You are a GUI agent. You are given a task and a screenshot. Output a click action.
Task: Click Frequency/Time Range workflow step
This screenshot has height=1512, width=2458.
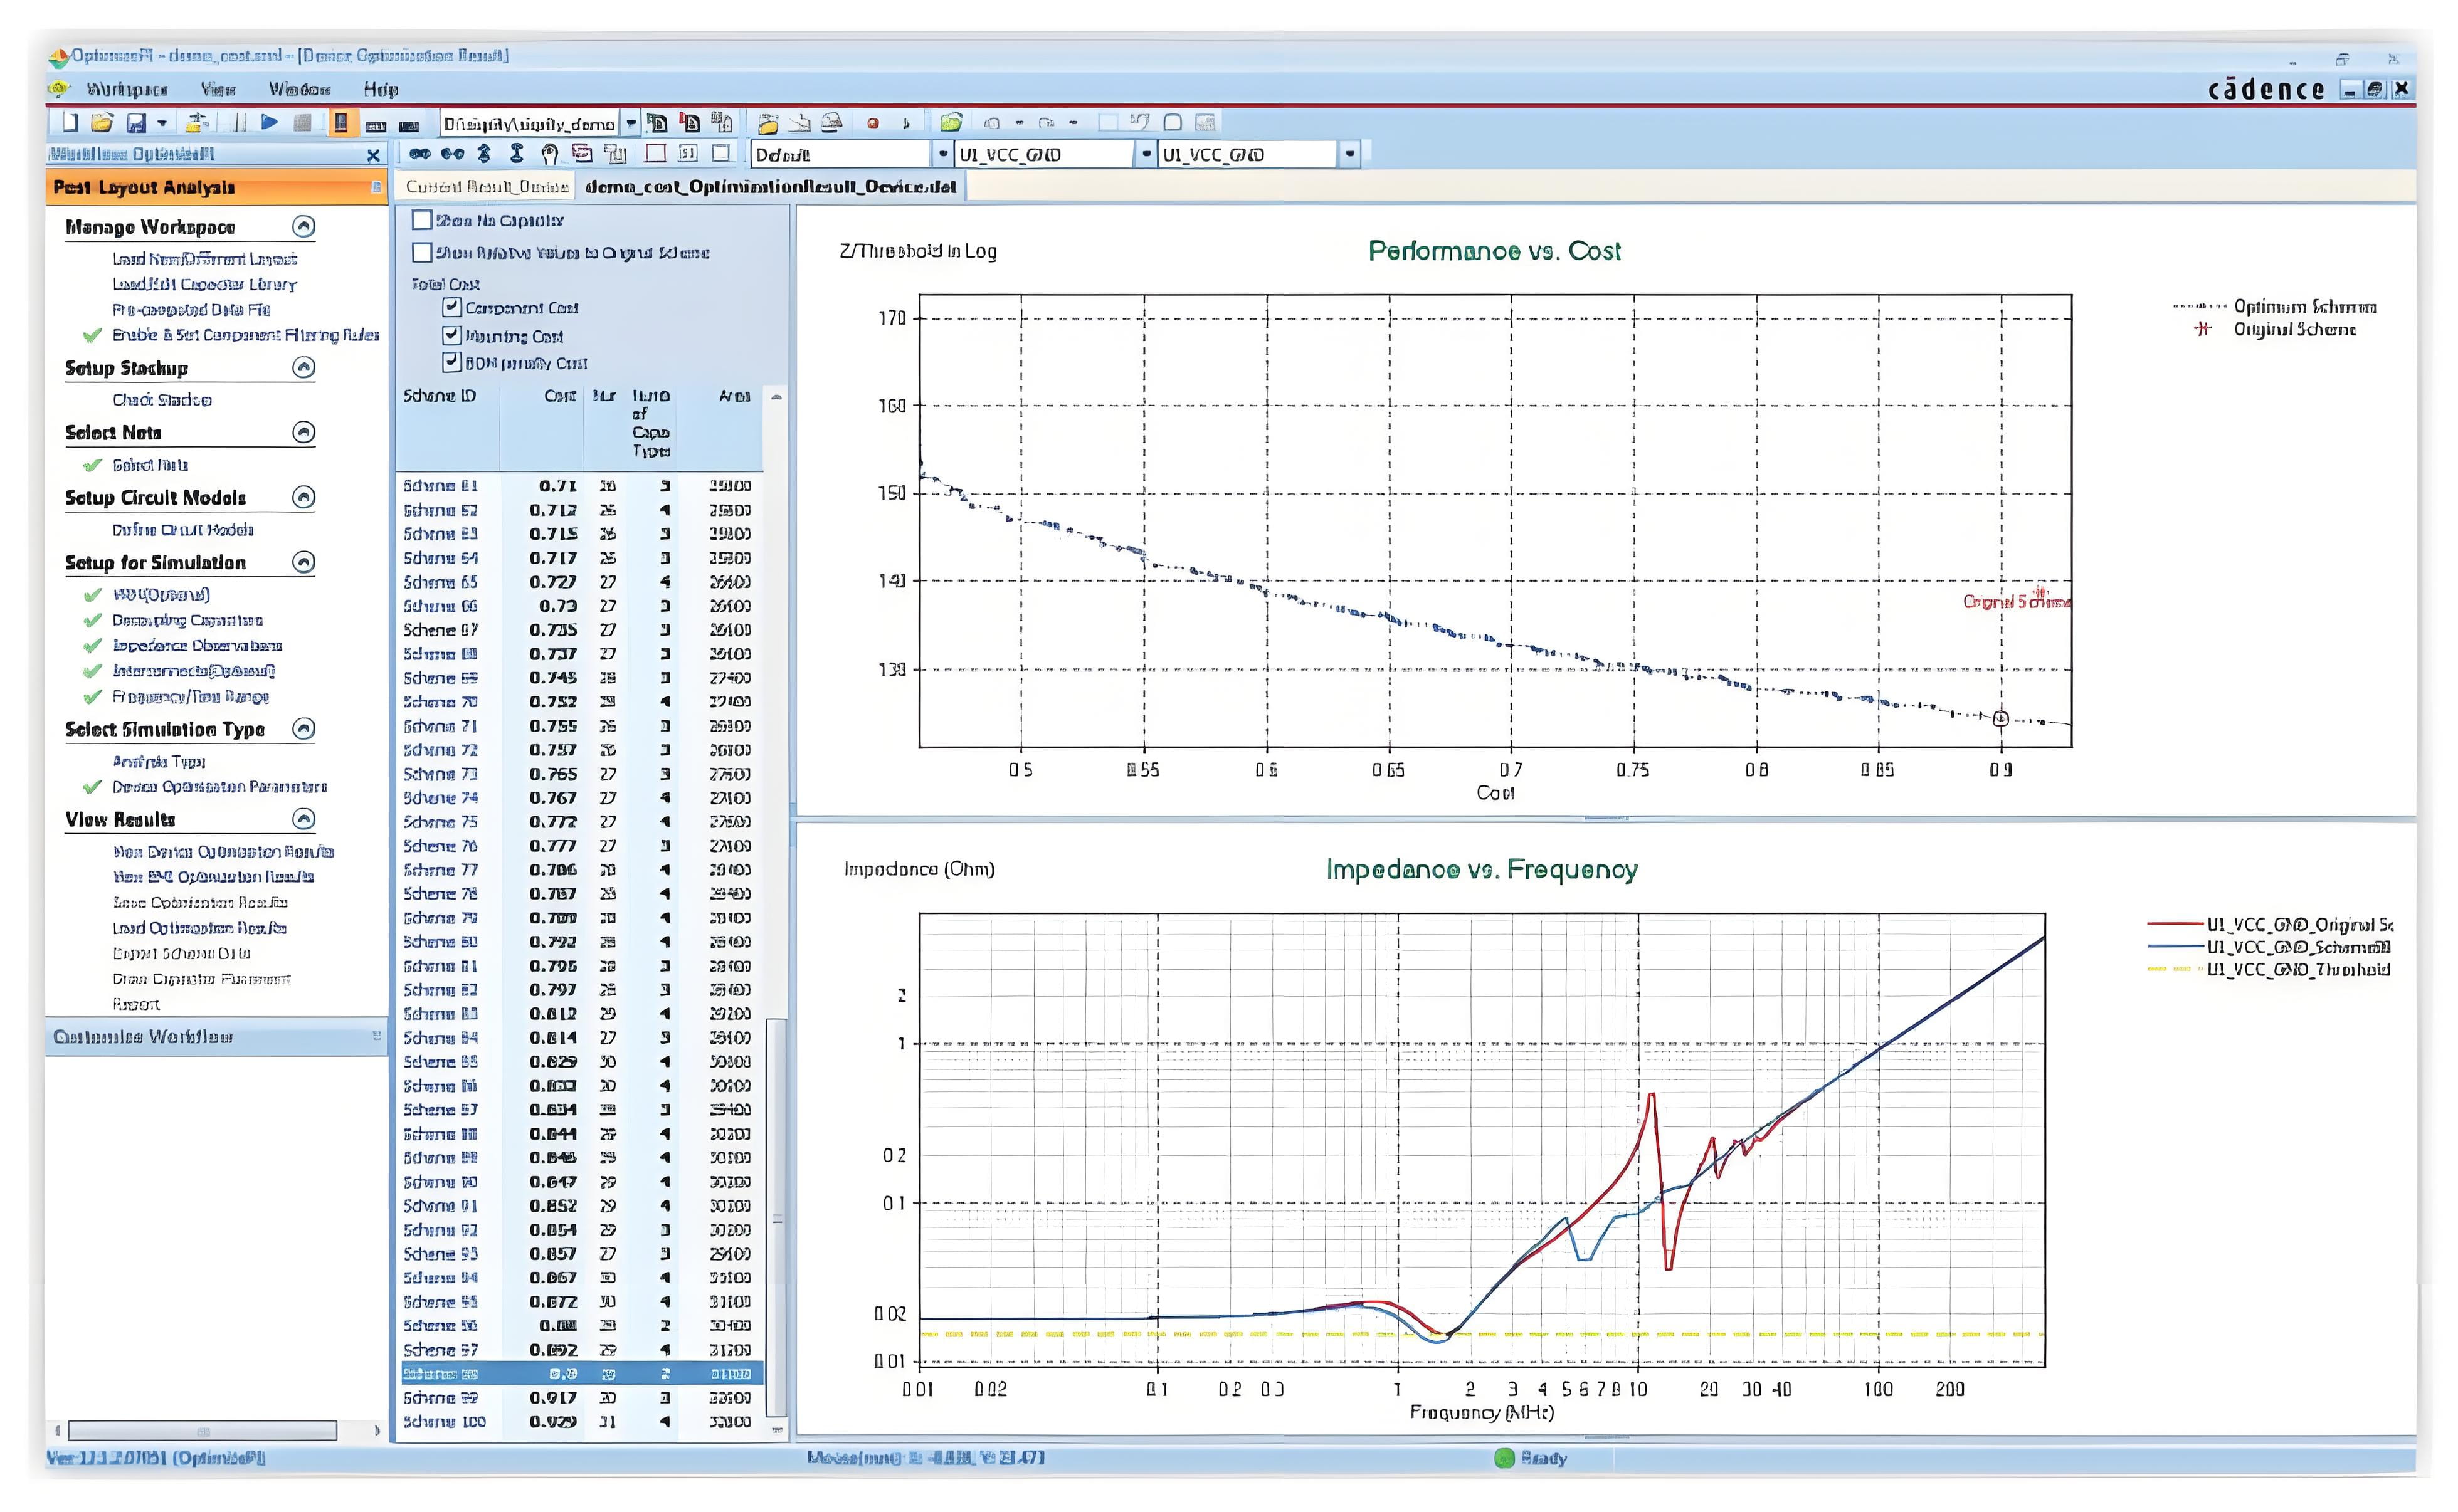190,697
